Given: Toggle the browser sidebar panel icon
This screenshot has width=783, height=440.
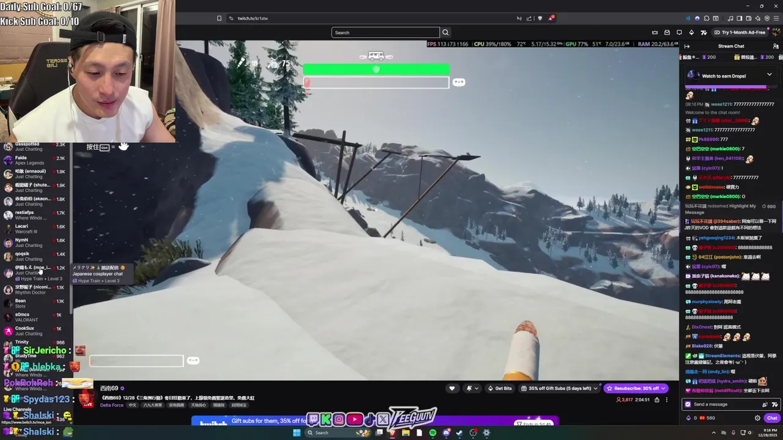Looking at the screenshot, I should pyautogui.click(x=740, y=18).
